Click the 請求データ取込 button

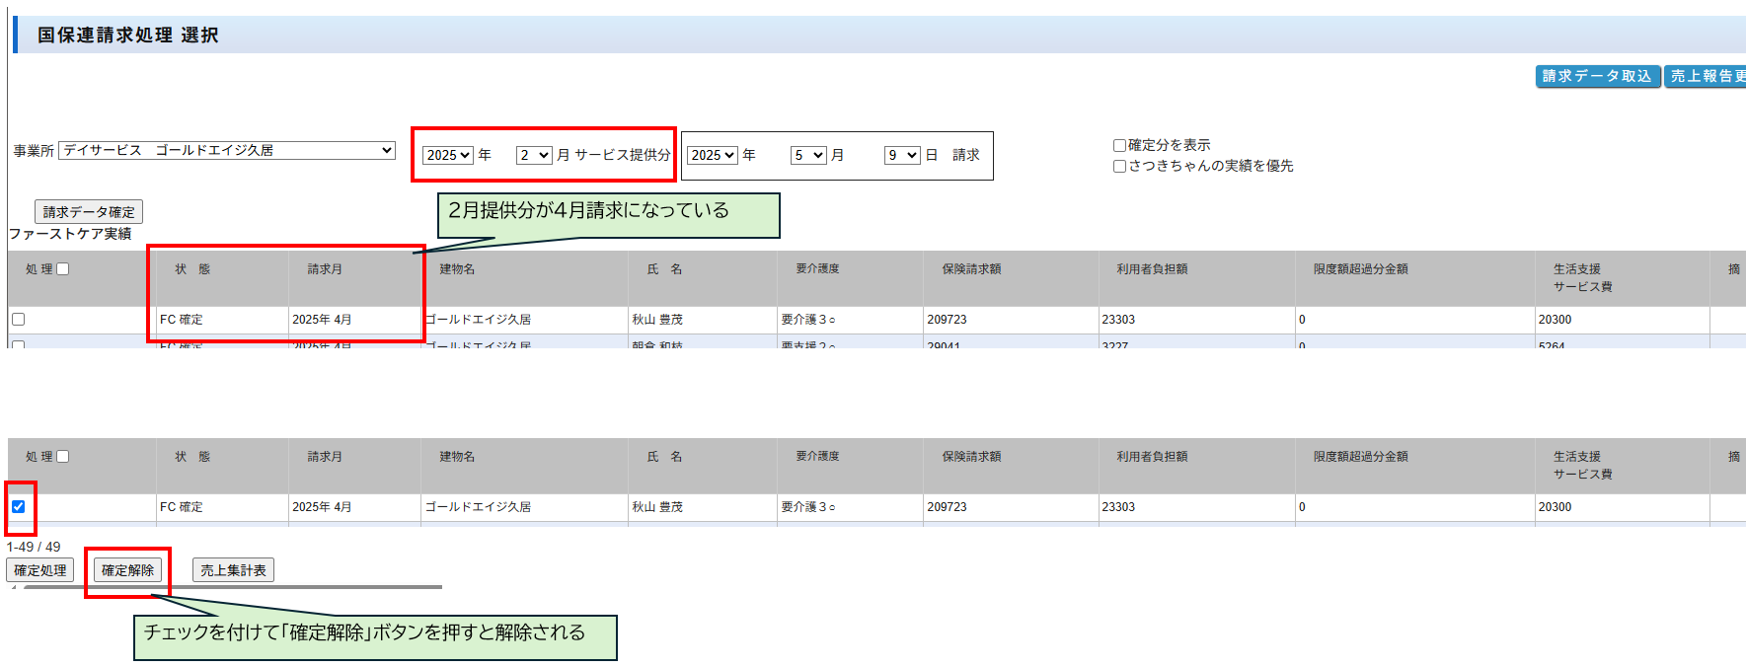1596,76
